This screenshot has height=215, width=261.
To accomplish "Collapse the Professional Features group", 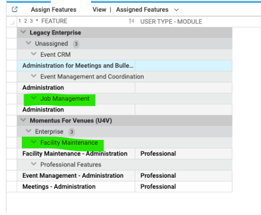I will point(34,164).
